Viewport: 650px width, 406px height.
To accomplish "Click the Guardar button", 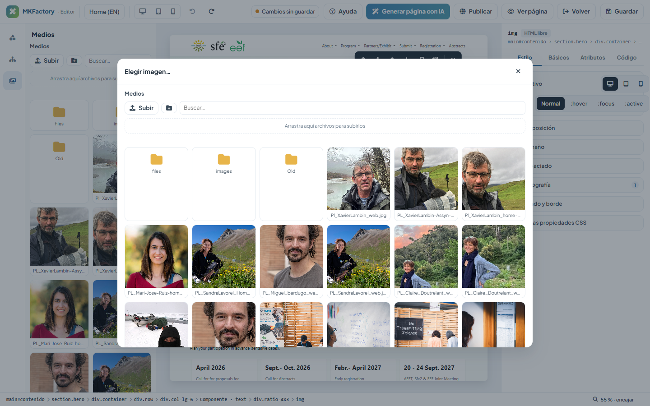I will coord(622,12).
